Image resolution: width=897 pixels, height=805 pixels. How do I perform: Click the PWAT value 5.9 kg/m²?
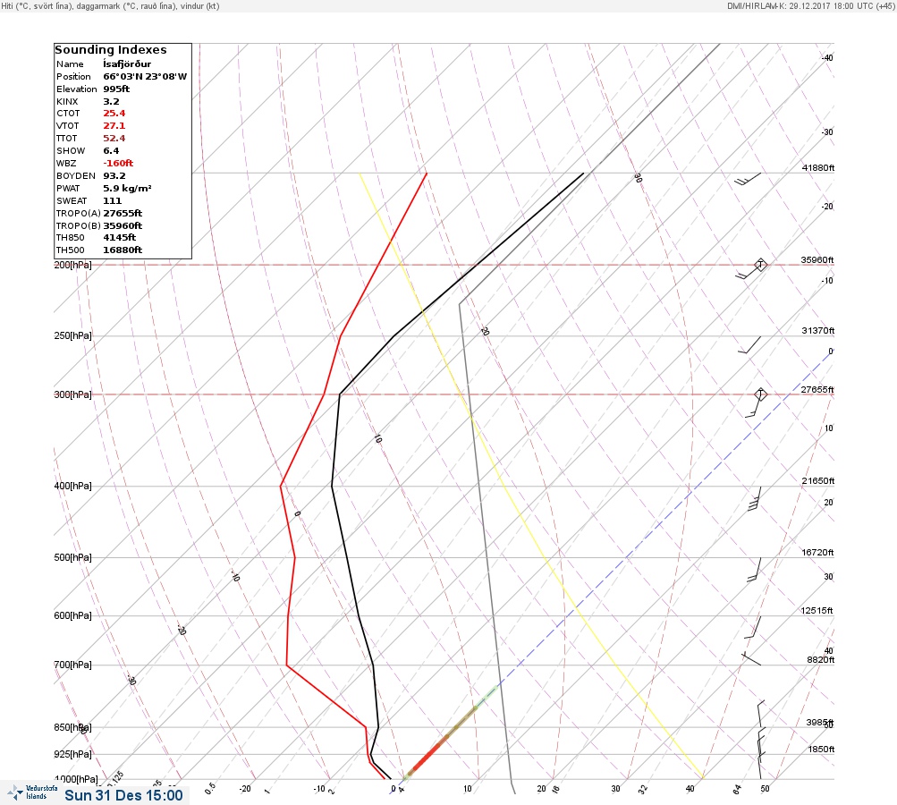coord(127,188)
